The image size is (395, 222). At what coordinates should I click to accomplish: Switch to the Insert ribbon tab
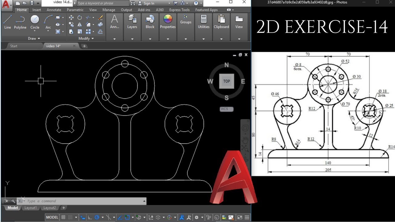point(37,10)
